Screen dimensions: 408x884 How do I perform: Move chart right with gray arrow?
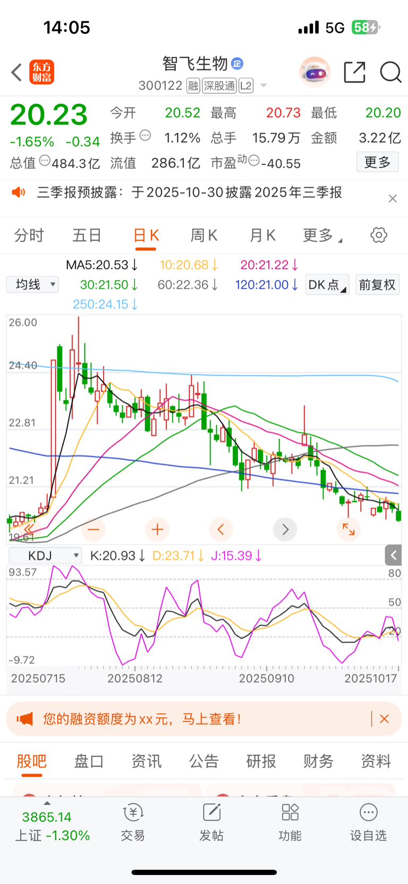click(x=285, y=529)
